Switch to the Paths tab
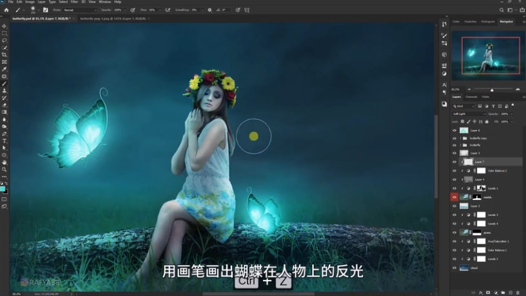Image resolution: width=526 pixels, height=296 pixels. point(485,97)
